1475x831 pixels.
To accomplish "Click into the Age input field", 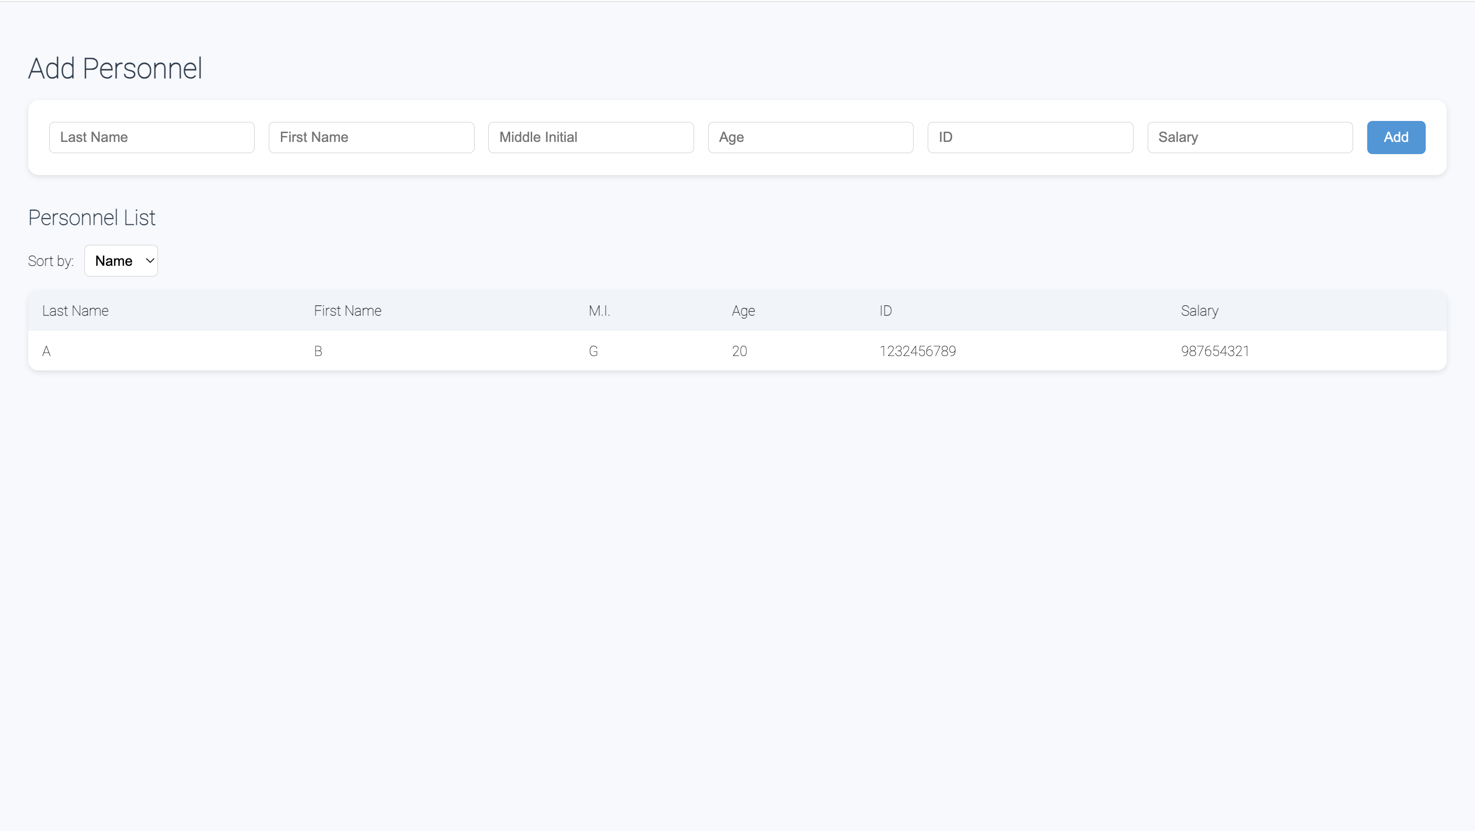I will pyautogui.click(x=811, y=138).
